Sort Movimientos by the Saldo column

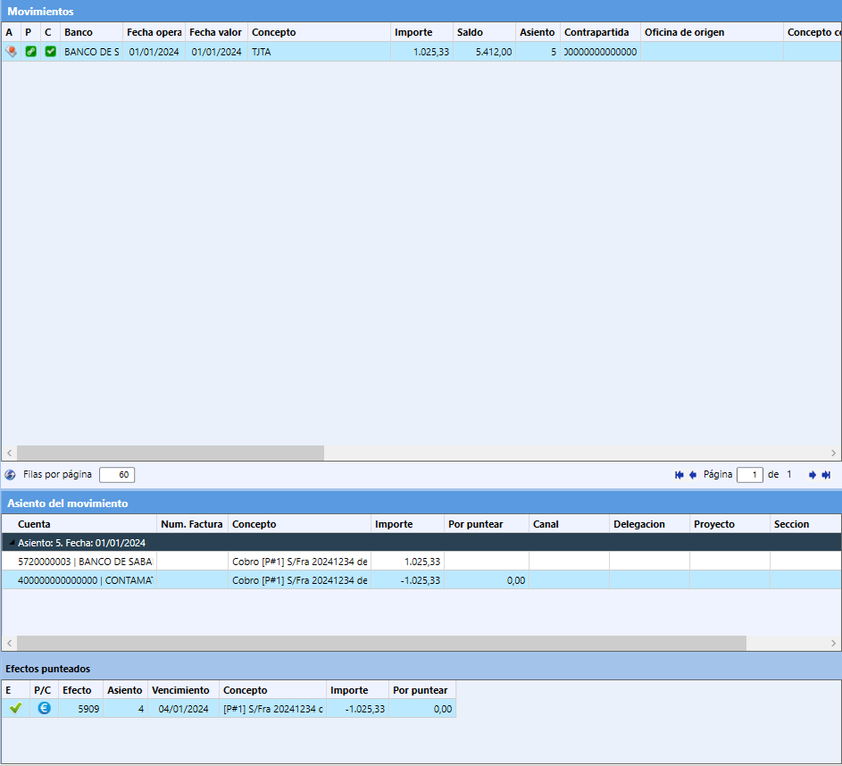tap(484, 32)
